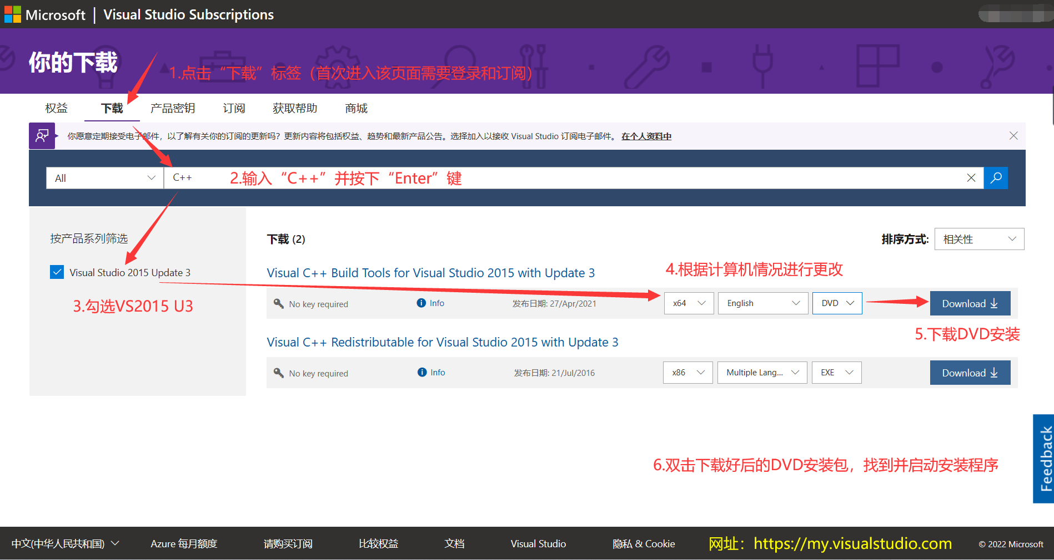Dismiss the email notification banner
This screenshot has width=1054, height=560.
click(x=1013, y=136)
